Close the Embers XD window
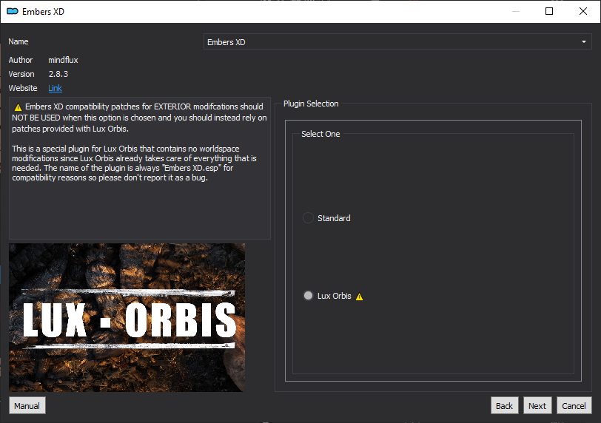 point(583,11)
